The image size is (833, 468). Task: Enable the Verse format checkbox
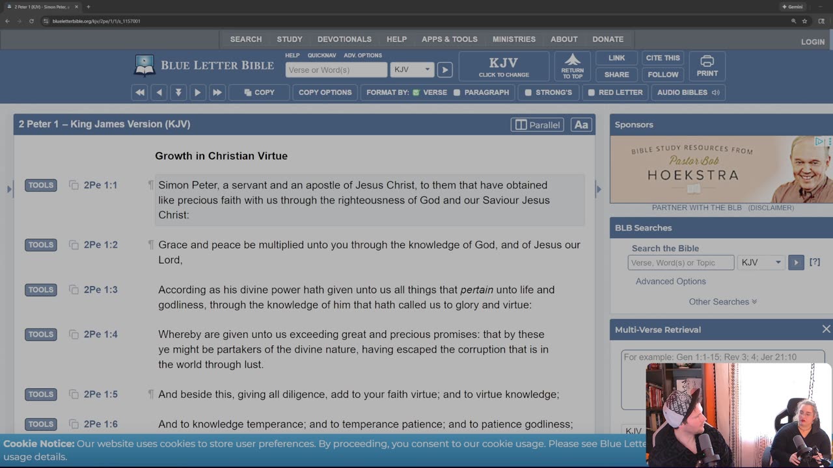[x=416, y=92]
